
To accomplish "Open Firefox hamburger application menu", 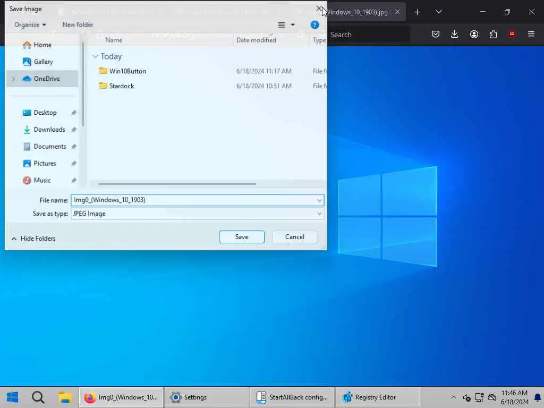I will [531, 34].
